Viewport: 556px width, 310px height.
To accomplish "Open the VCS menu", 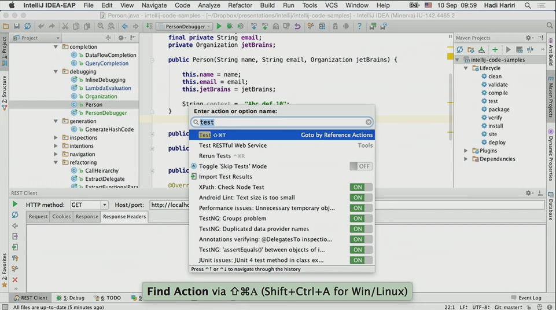I will click(331, 5).
